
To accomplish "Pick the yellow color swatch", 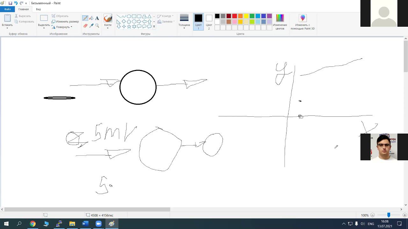I will click(246, 16).
